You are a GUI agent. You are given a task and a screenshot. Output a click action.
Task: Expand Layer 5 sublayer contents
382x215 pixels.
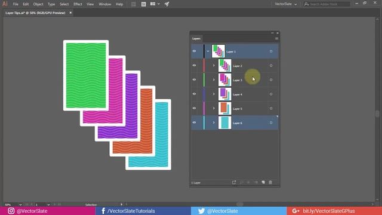coord(214,108)
